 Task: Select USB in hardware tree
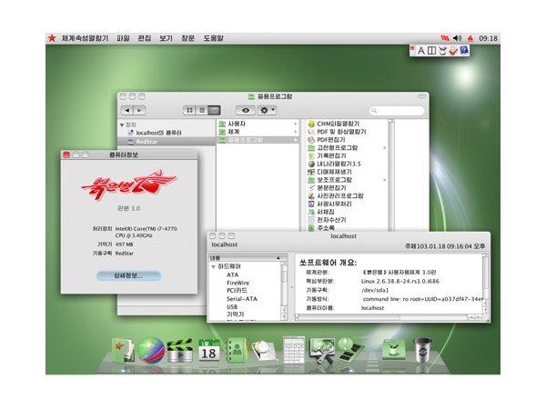(232, 307)
